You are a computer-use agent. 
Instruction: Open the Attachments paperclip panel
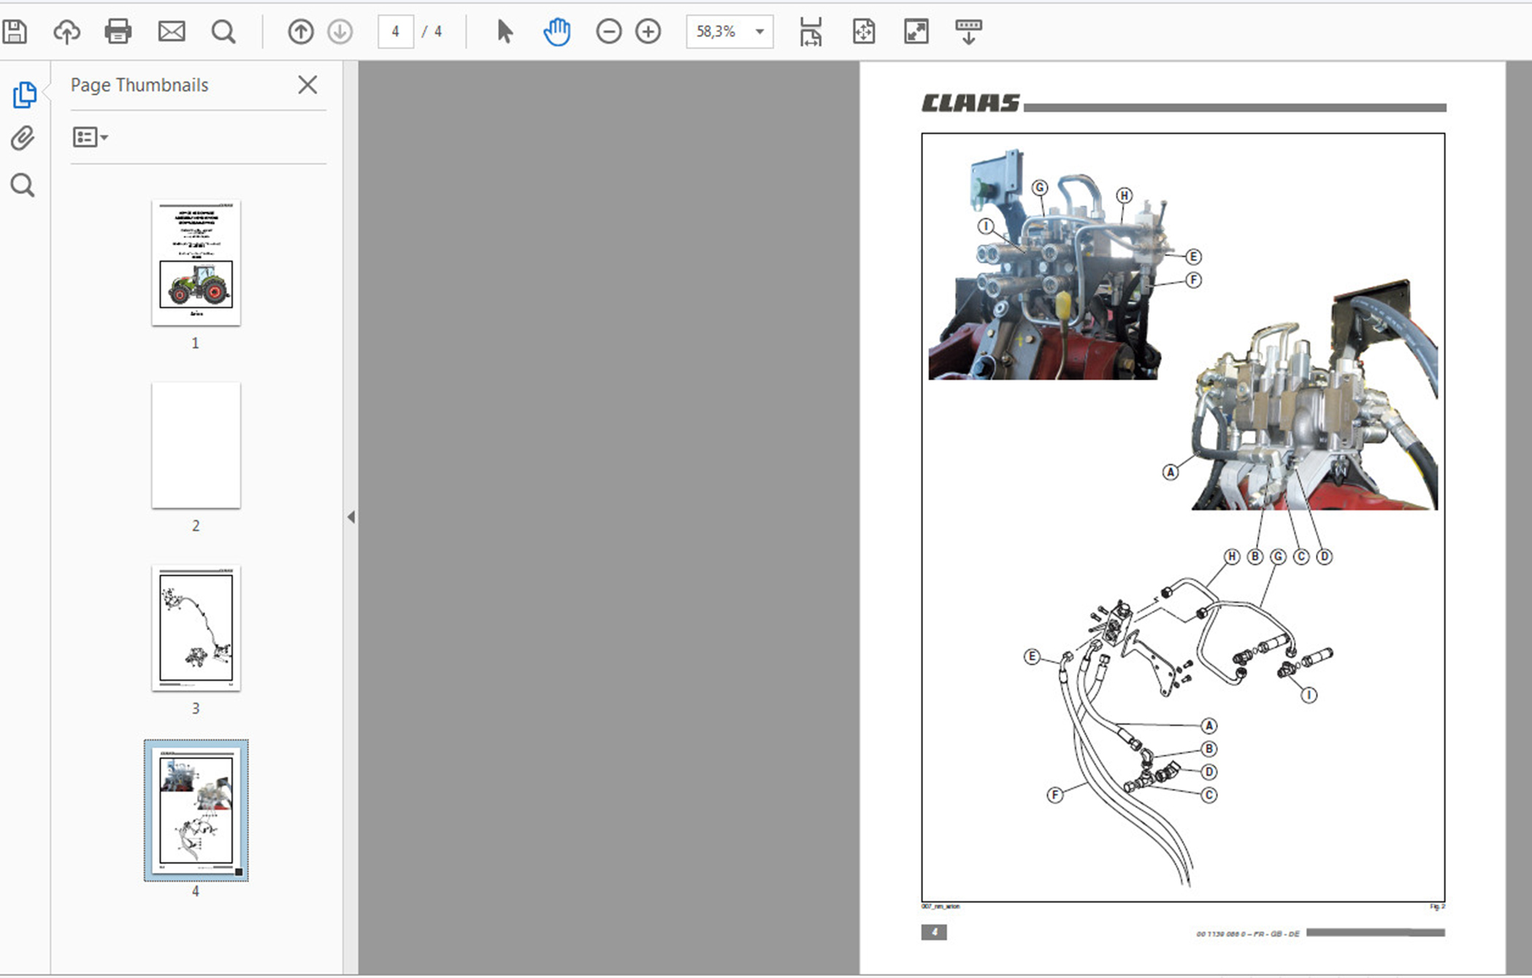[x=23, y=139]
